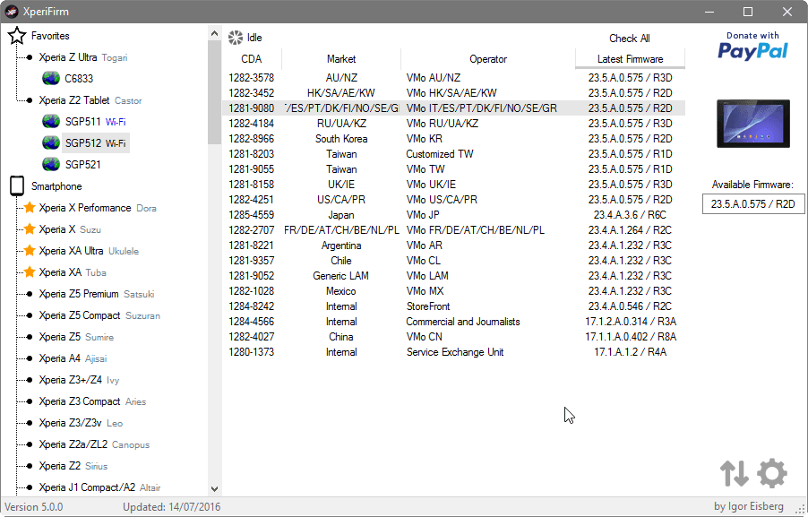The image size is (808, 517).
Task: Click the orange star next to Xperia X Suzu
Action: click(x=30, y=228)
